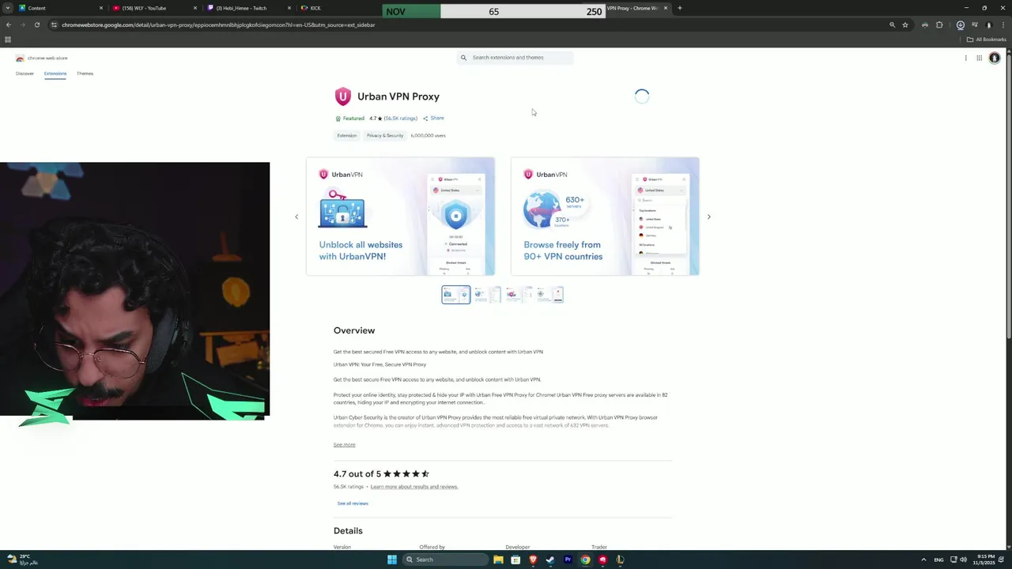Viewport: 1012px width, 569px height.
Task: Open the clock showing 9:15 PM
Action: [x=984, y=560]
